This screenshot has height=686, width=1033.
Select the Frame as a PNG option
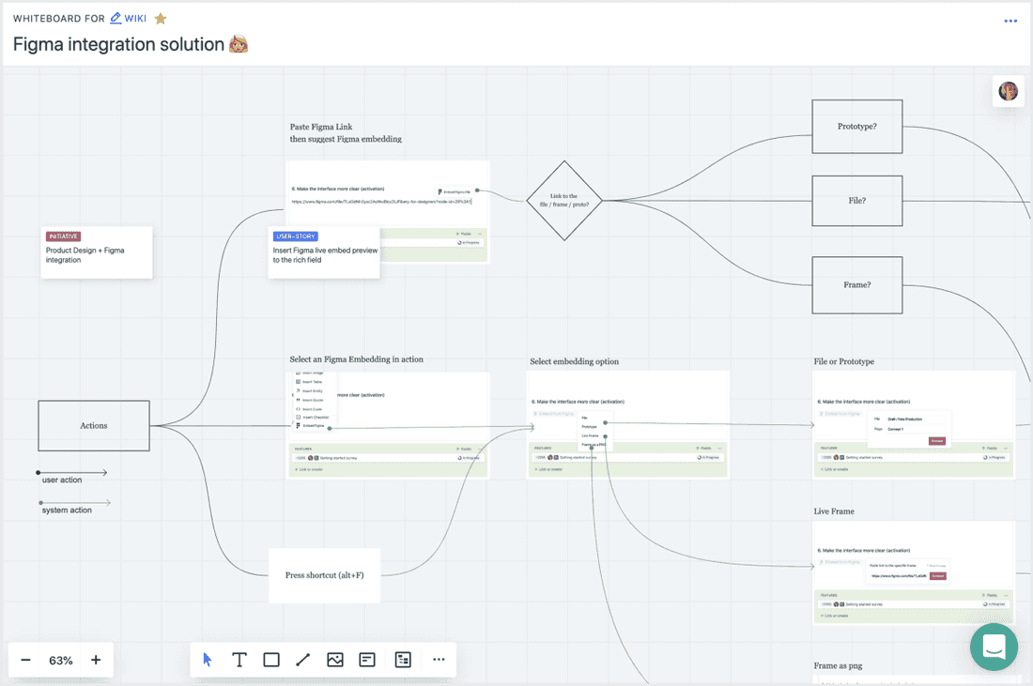click(592, 444)
